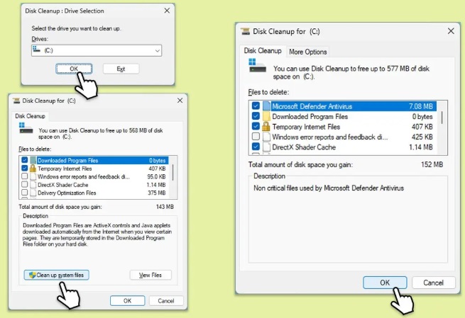The width and height of the screenshot is (465, 318).
Task: Click the shield icon on Clean up system files
Action: click(31, 275)
